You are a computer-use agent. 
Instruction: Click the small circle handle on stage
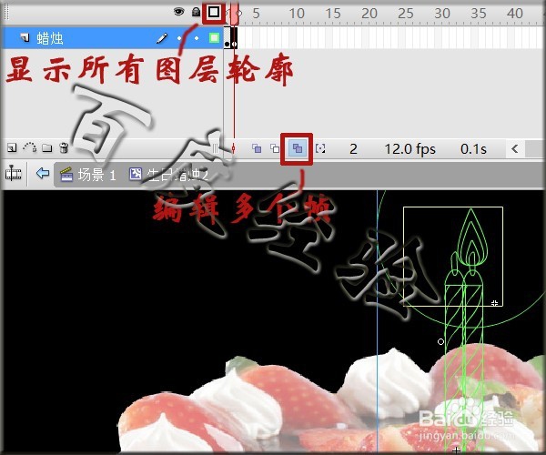point(440,342)
